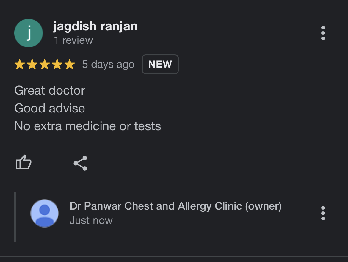Like the review with thumbs-up icon
Image resolution: width=348 pixels, height=262 pixels.
[23, 162]
